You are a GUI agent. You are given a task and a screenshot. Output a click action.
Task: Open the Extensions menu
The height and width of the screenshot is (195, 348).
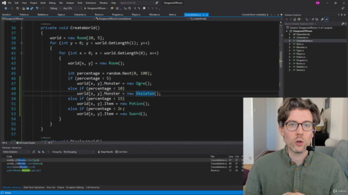(91, 3)
